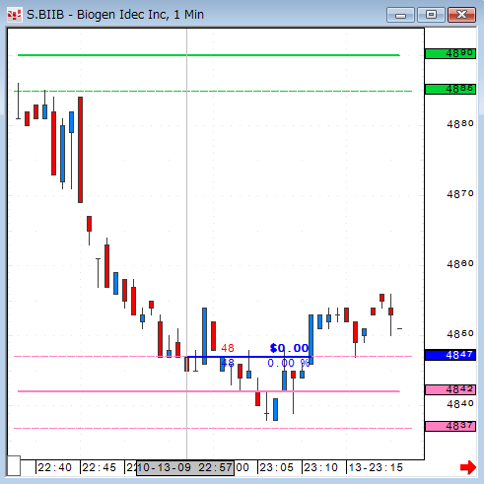Click the 23:05 time axis label
484x484 pixels.
(276, 467)
